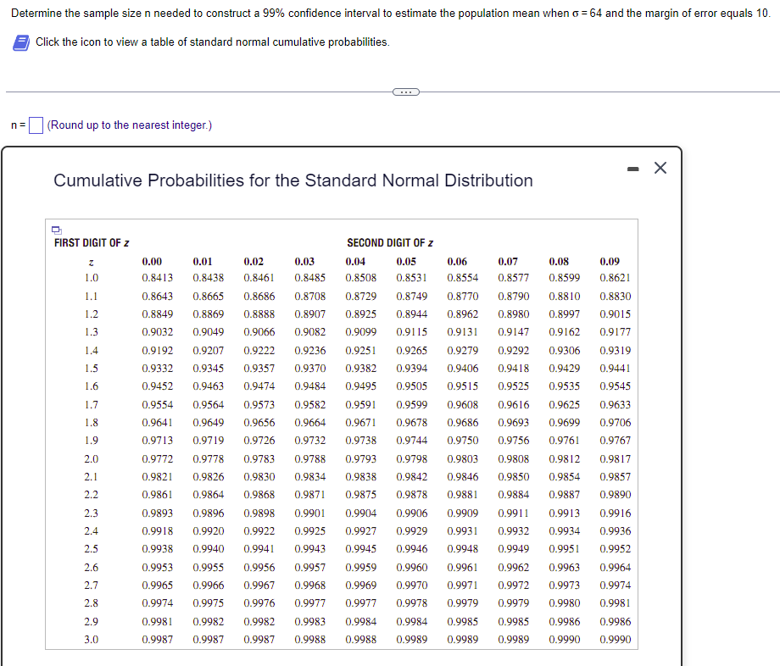Close the probabilities table dialog
This screenshot has height=666, width=780.
(x=660, y=168)
